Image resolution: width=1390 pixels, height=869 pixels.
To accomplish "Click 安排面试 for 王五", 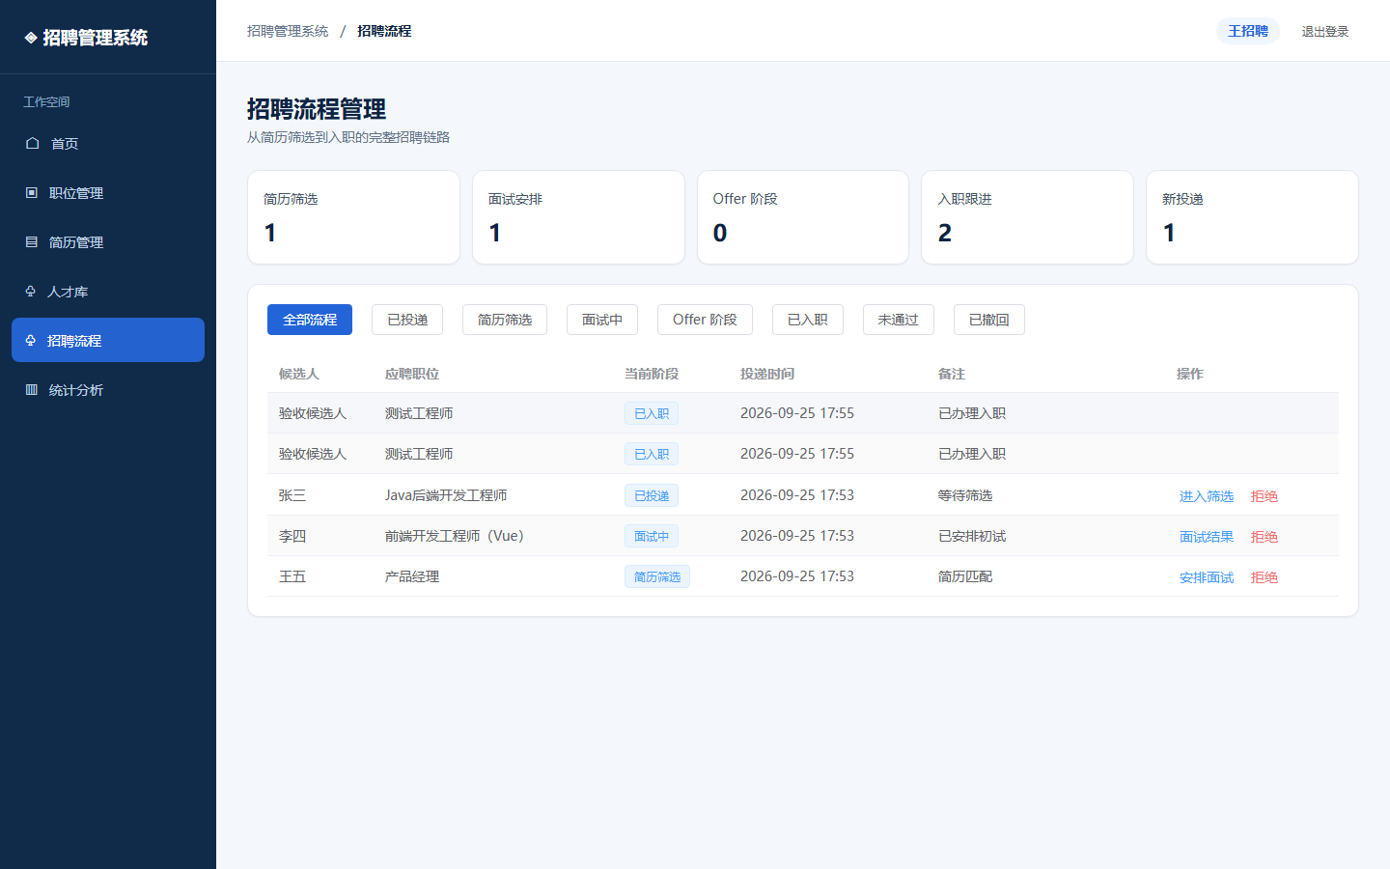I will 1207,577.
